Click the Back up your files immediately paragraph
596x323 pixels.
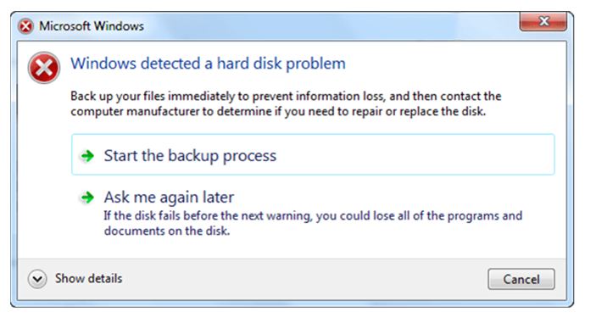(x=286, y=103)
